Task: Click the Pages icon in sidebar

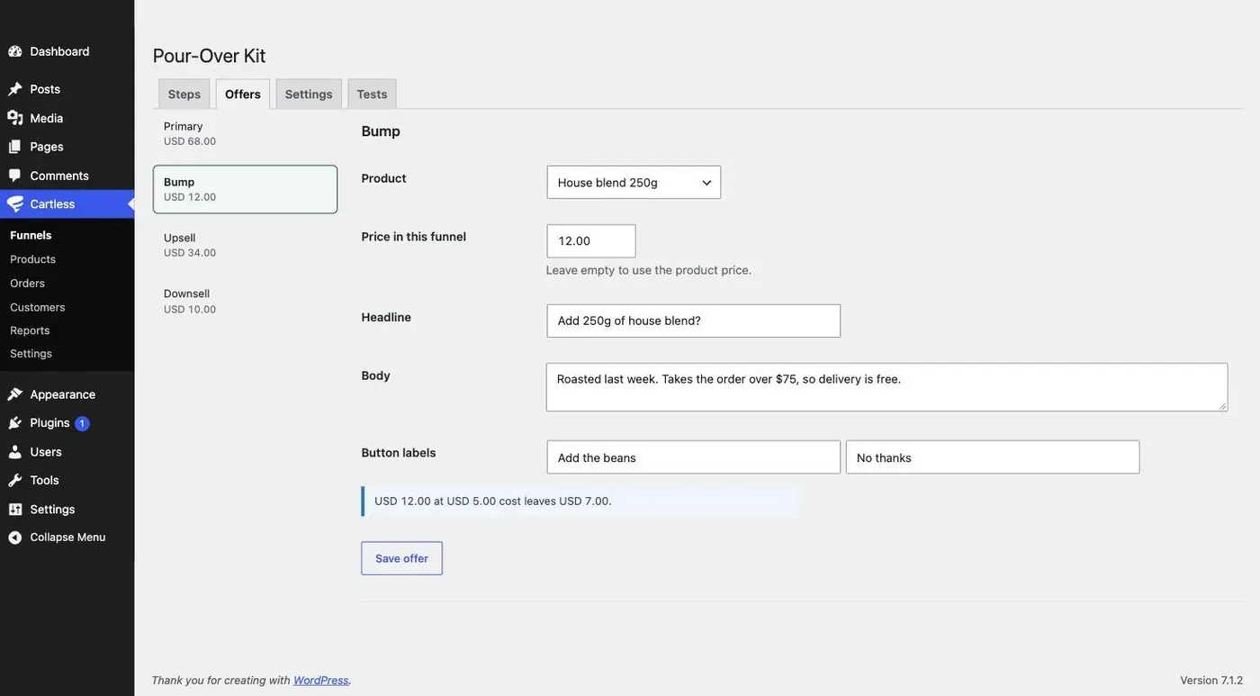Action: click(15, 147)
